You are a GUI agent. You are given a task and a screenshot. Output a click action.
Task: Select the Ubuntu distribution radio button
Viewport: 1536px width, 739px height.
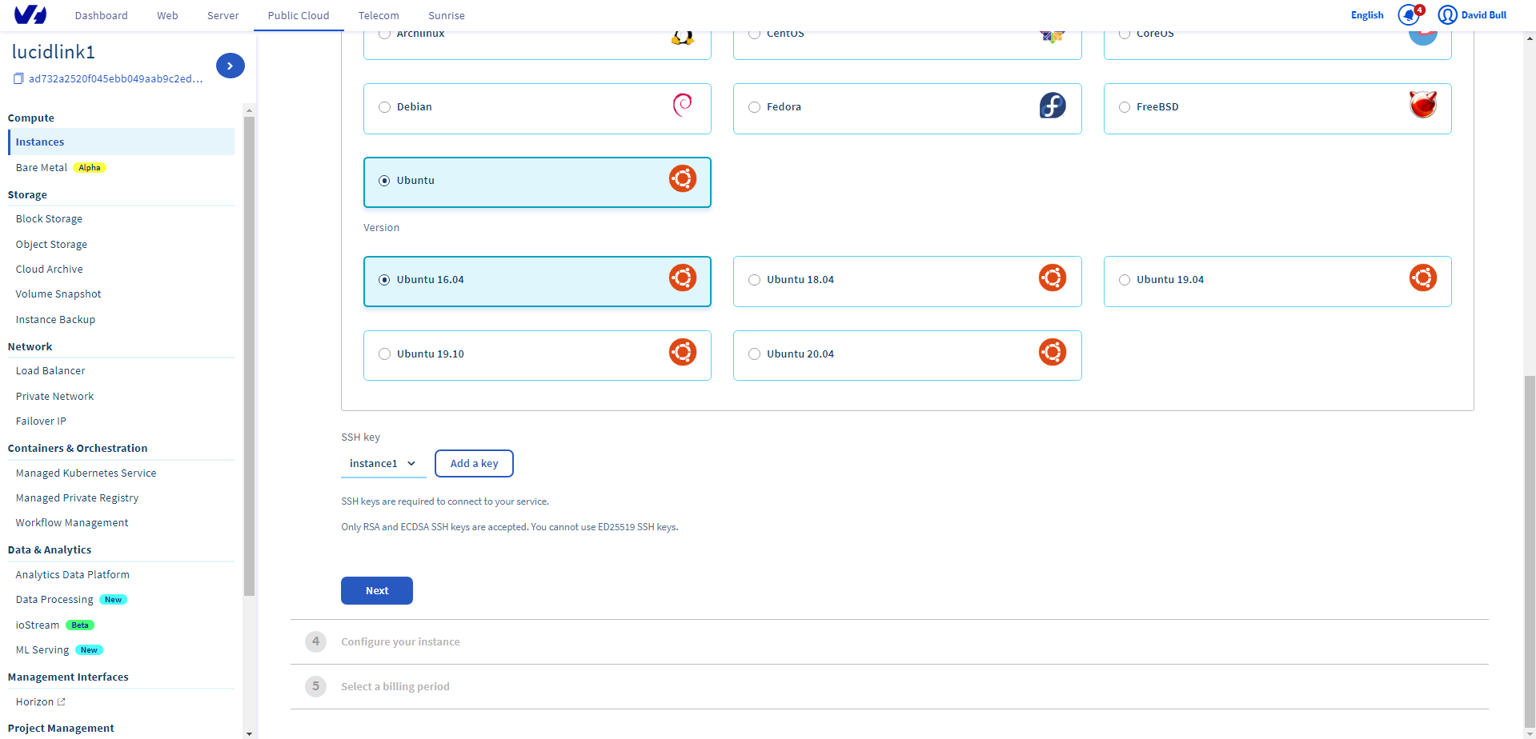pos(384,181)
